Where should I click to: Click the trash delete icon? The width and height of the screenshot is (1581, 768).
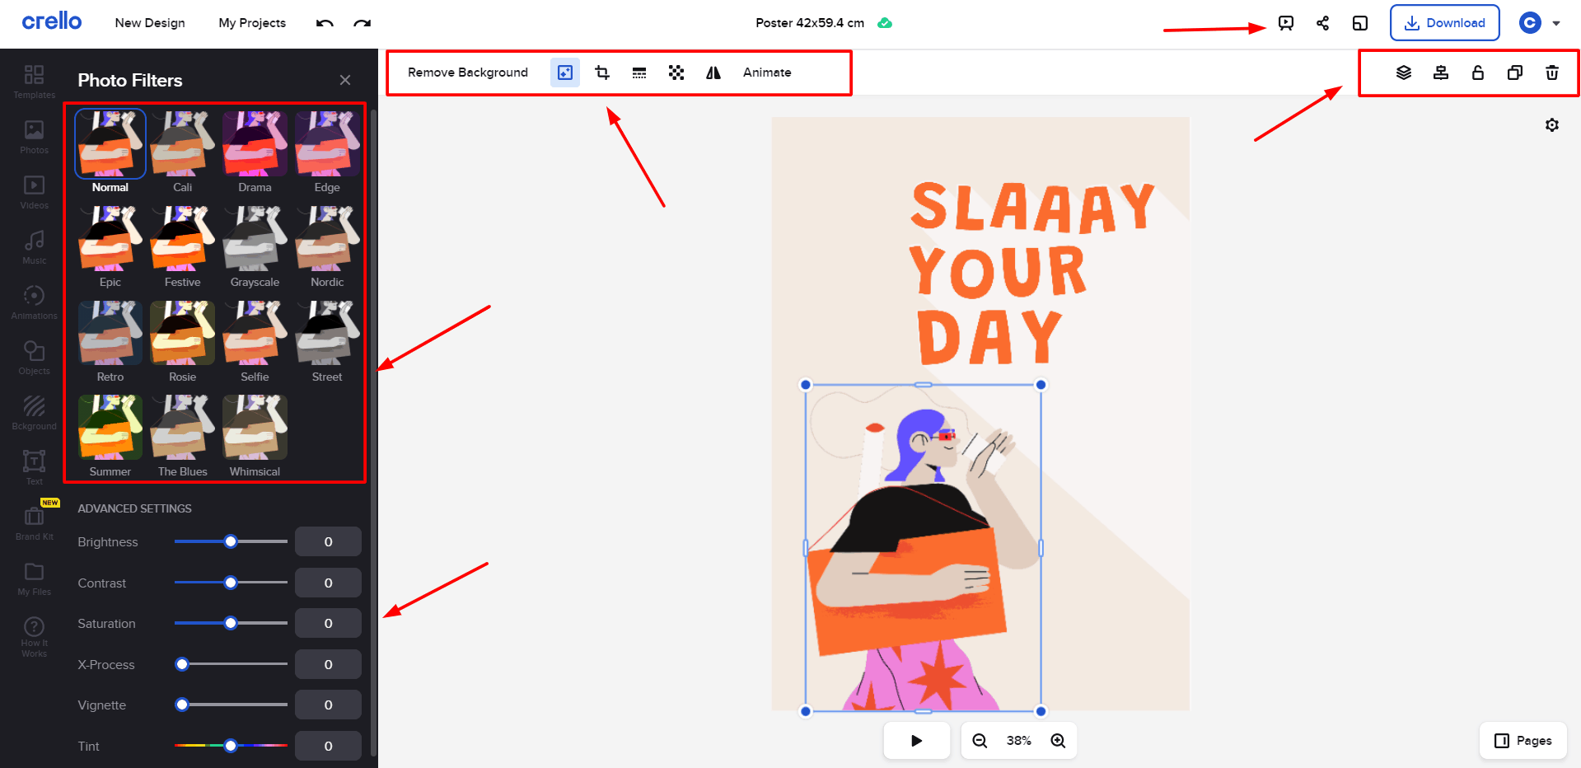coord(1552,73)
